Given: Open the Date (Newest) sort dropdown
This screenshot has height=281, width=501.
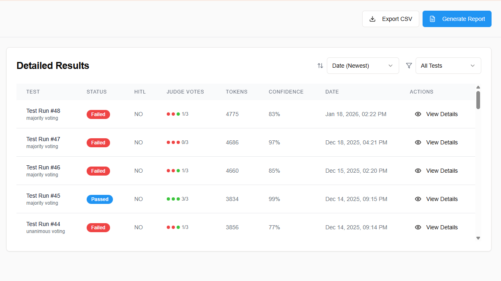Looking at the screenshot, I should click(x=363, y=66).
